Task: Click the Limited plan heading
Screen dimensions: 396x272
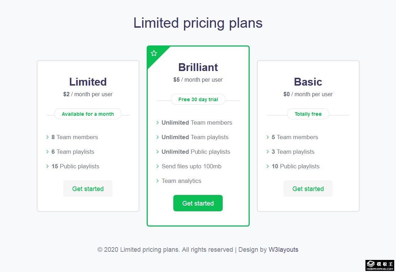Action: coord(88,82)
